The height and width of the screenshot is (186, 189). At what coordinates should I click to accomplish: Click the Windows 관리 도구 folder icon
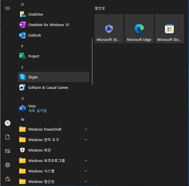(x=22, y=139)
